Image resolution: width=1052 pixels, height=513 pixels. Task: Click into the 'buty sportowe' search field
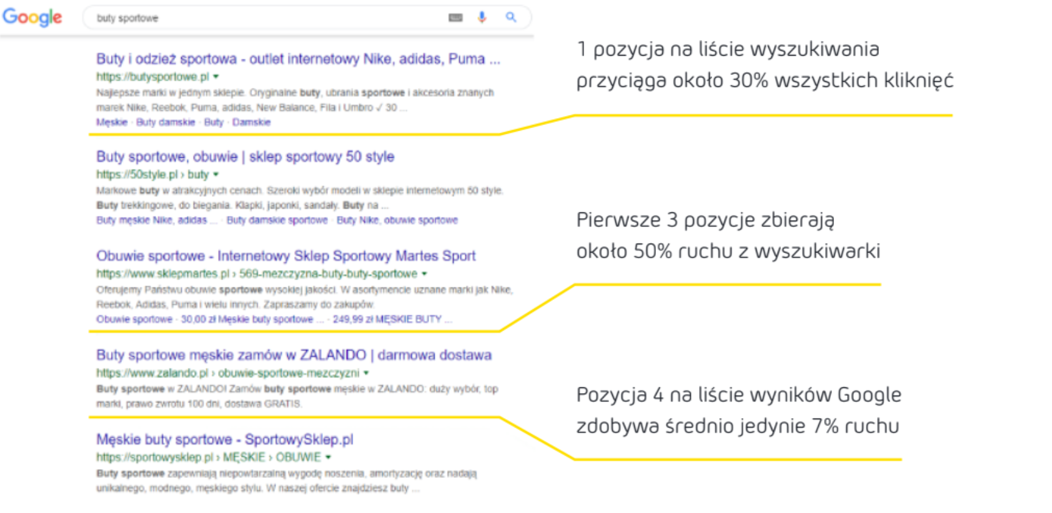tap(262, 18)
